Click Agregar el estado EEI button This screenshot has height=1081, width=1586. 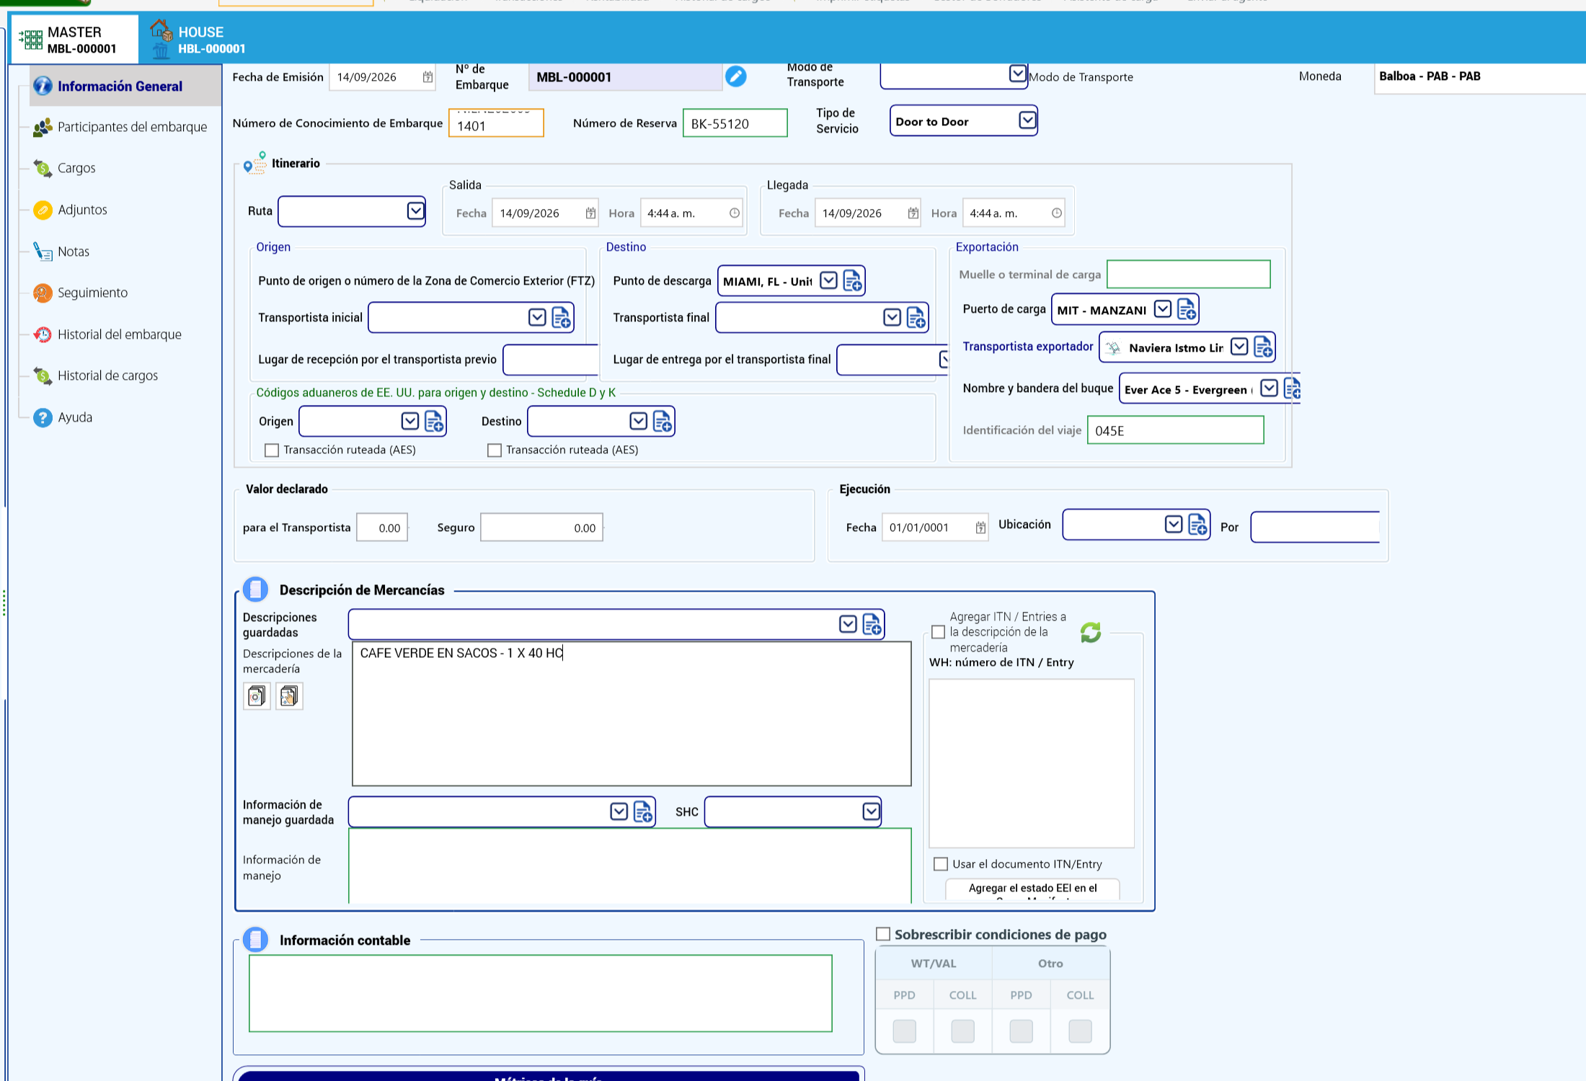tap(1032, 890)
